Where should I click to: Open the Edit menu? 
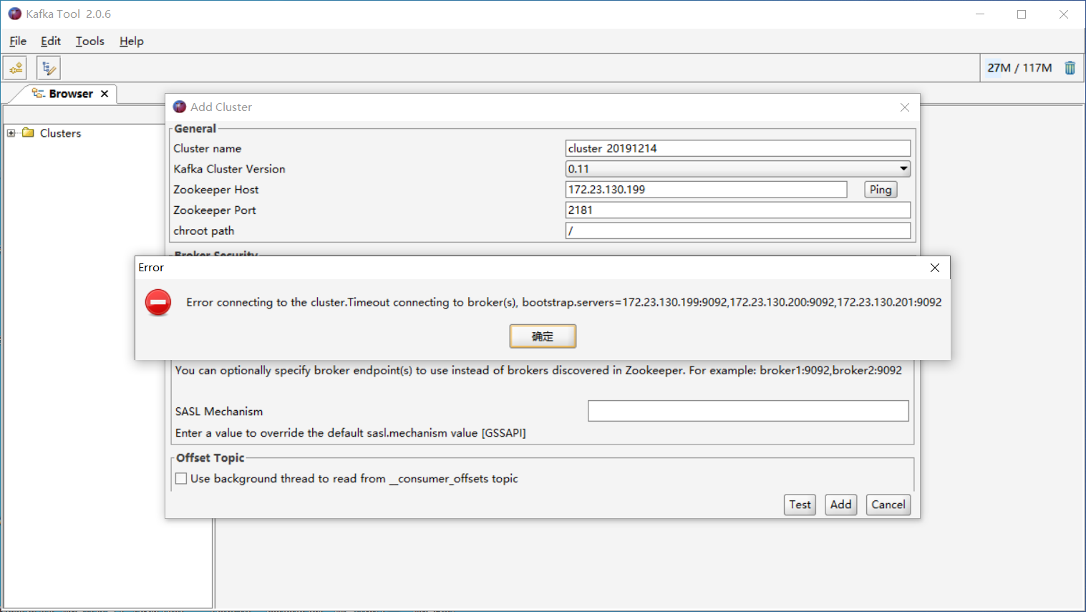tap(51, 41)
